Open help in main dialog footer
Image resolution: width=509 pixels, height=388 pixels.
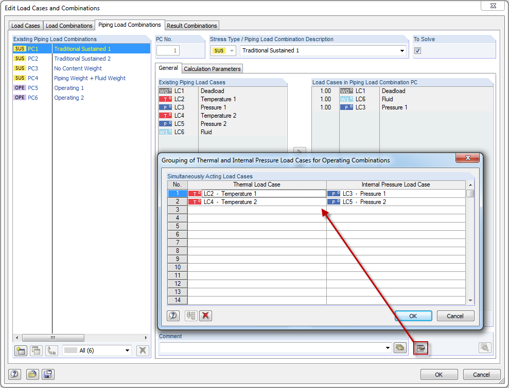[14, 375]
